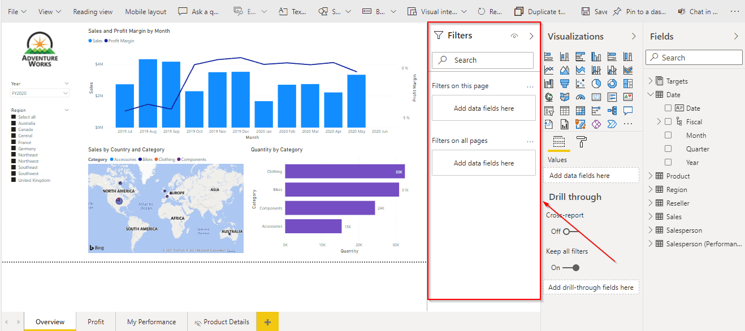This screenshot has width=745, height=331.
Task: Select the pie chart visualization icon
Action: point(596,84)
